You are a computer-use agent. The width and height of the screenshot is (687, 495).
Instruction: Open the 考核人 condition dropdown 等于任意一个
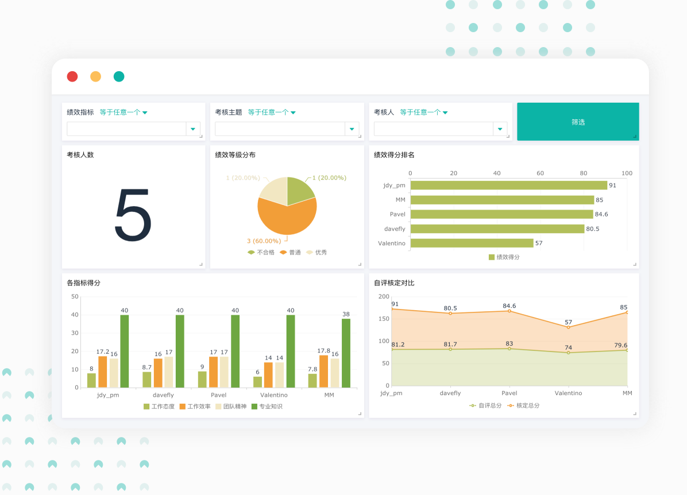(424, 113)
